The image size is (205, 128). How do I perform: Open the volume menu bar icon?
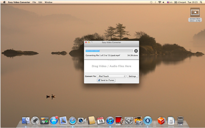point(163,2)
